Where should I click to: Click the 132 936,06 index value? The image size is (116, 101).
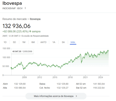tap(16, 26)
